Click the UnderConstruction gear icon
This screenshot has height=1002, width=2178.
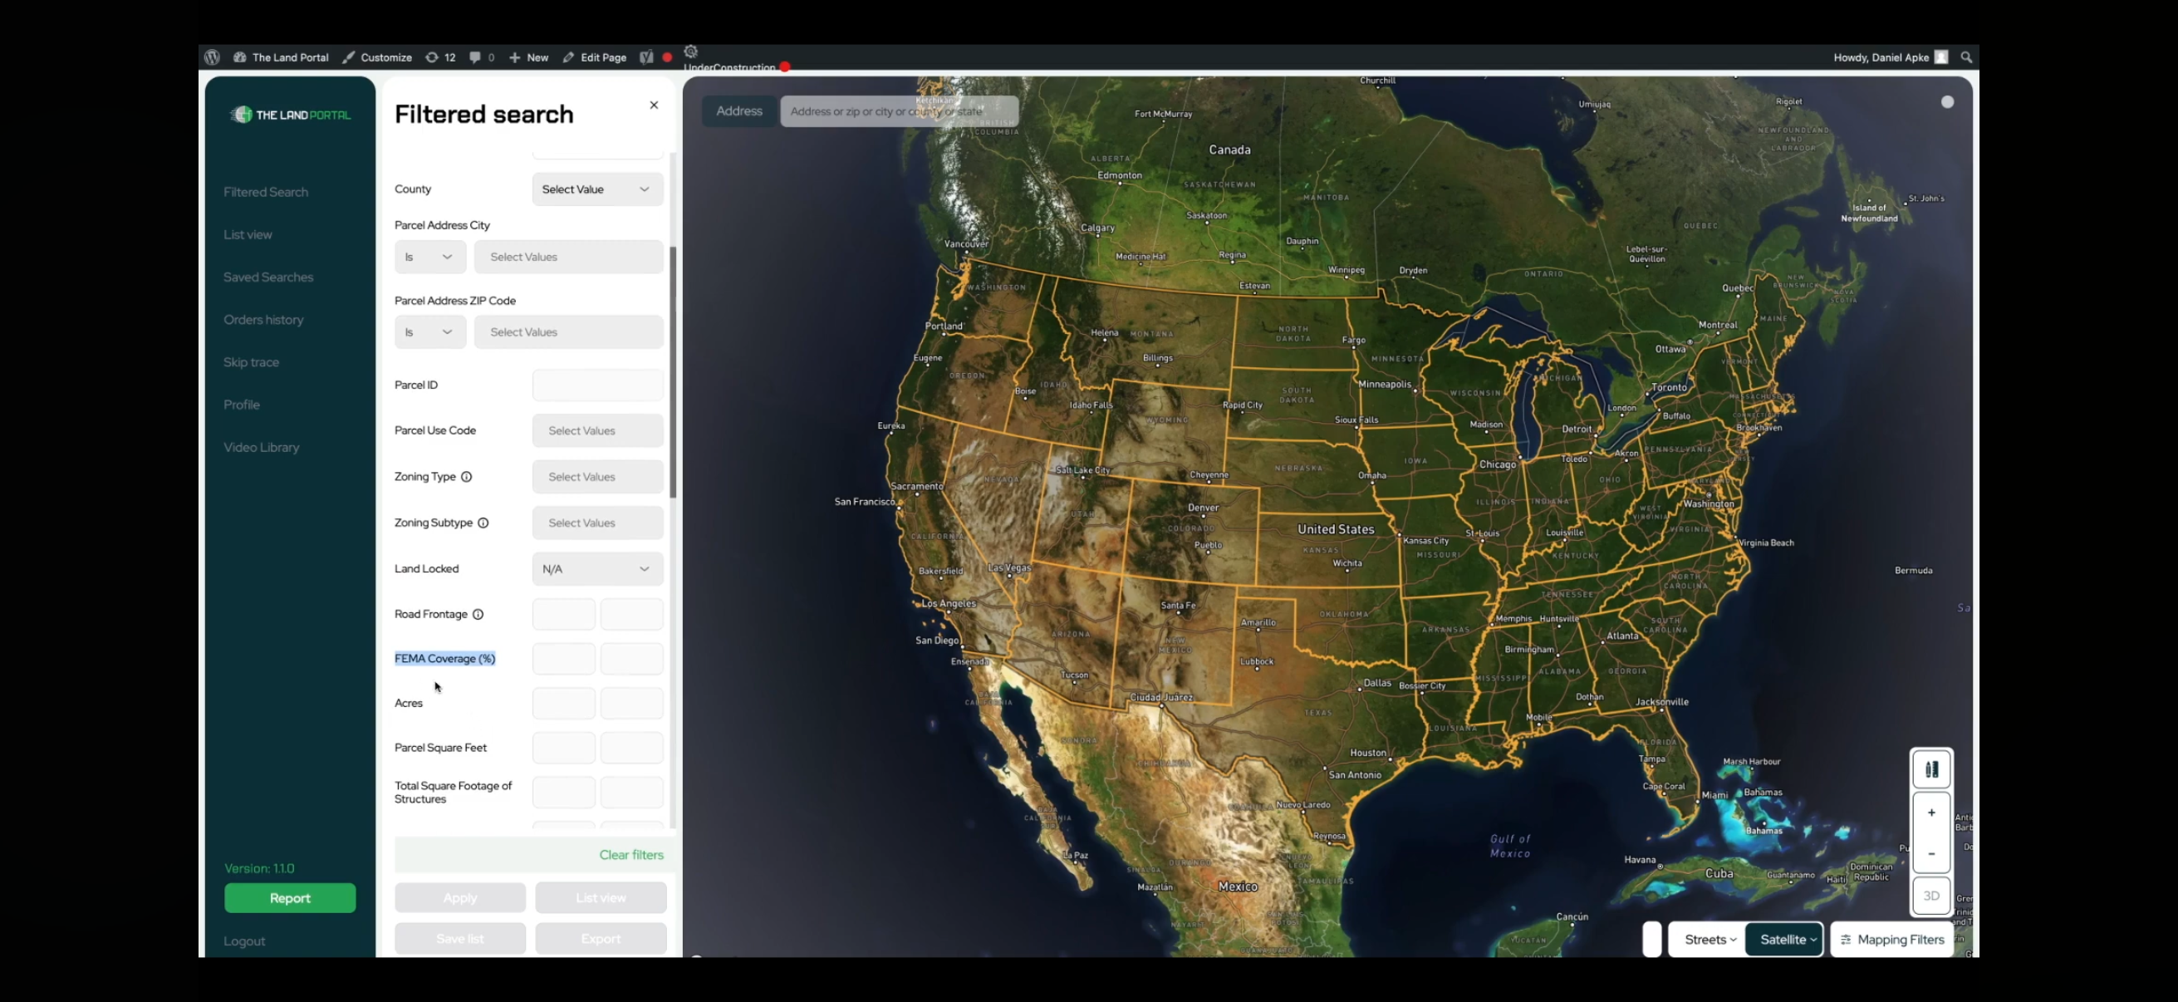[691, 52]
